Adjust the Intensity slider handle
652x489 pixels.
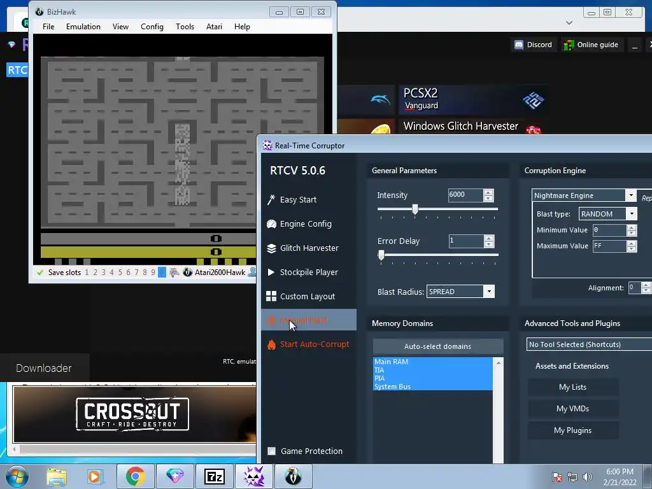pyautogui.click(x=415, y=209)
